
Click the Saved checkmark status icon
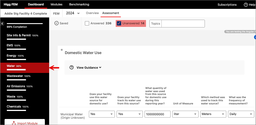57,23
